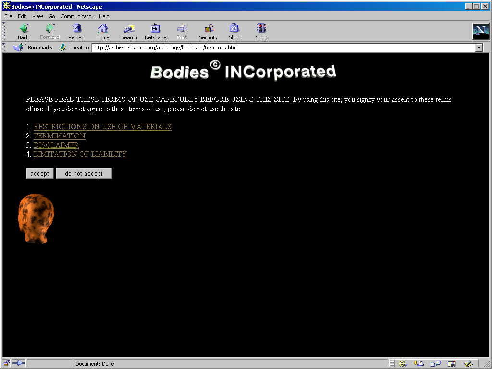This screenshot has width=492, height=369.
Task: Follow RESTRICTIONS ON USE OF MATERIALS link
Action: pyautogui.click(x=102, y=126)
